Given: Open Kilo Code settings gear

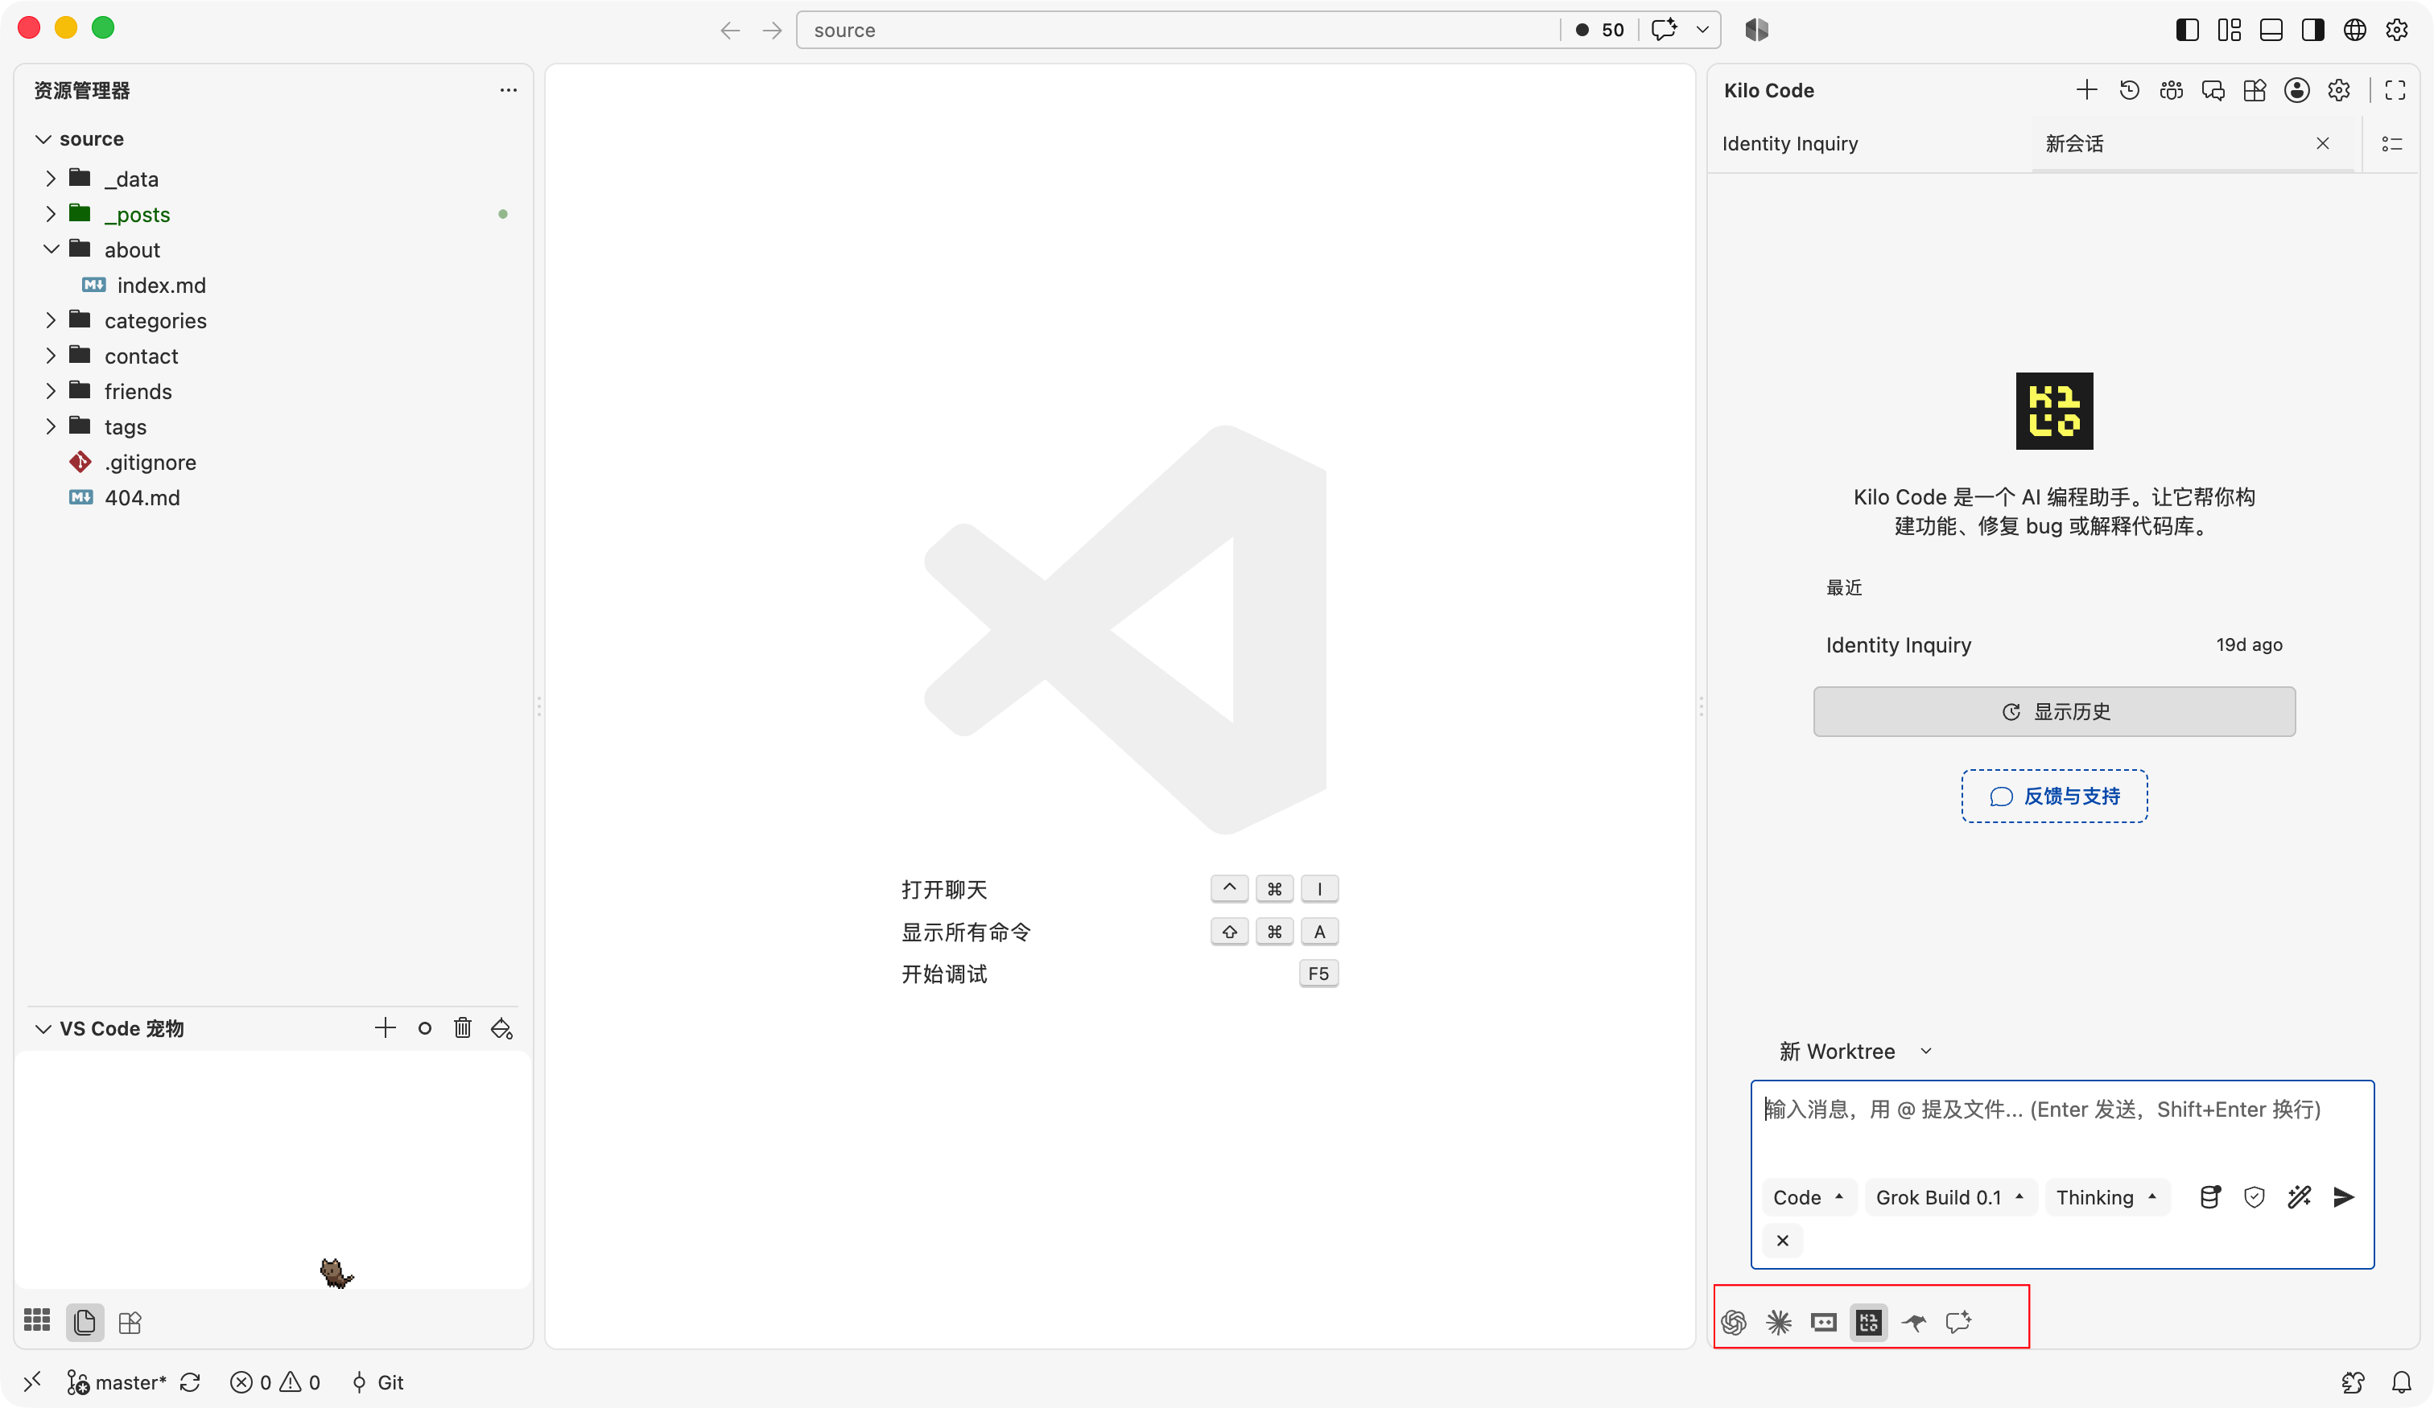Looking at the screenshot, I should pos(2338,90).
